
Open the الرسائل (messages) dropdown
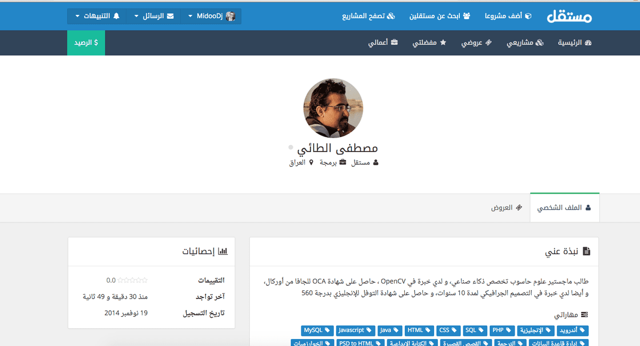[x=154, y=16]
